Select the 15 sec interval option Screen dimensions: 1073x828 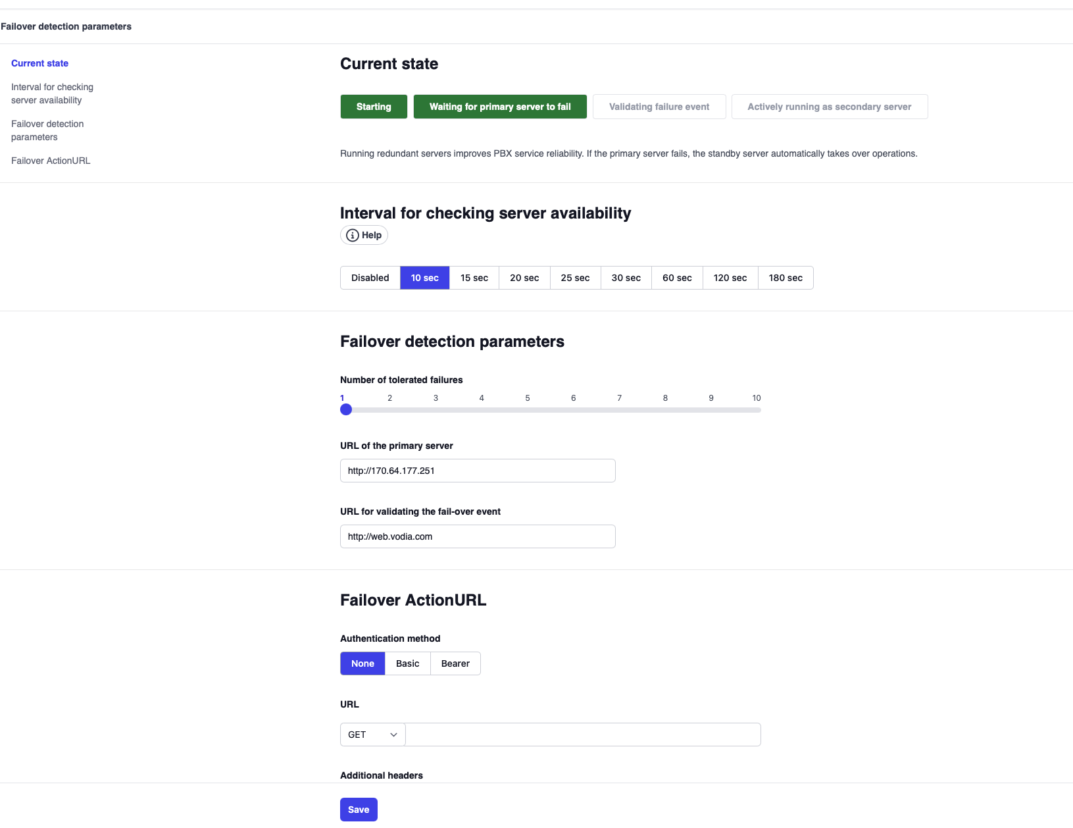474,278
